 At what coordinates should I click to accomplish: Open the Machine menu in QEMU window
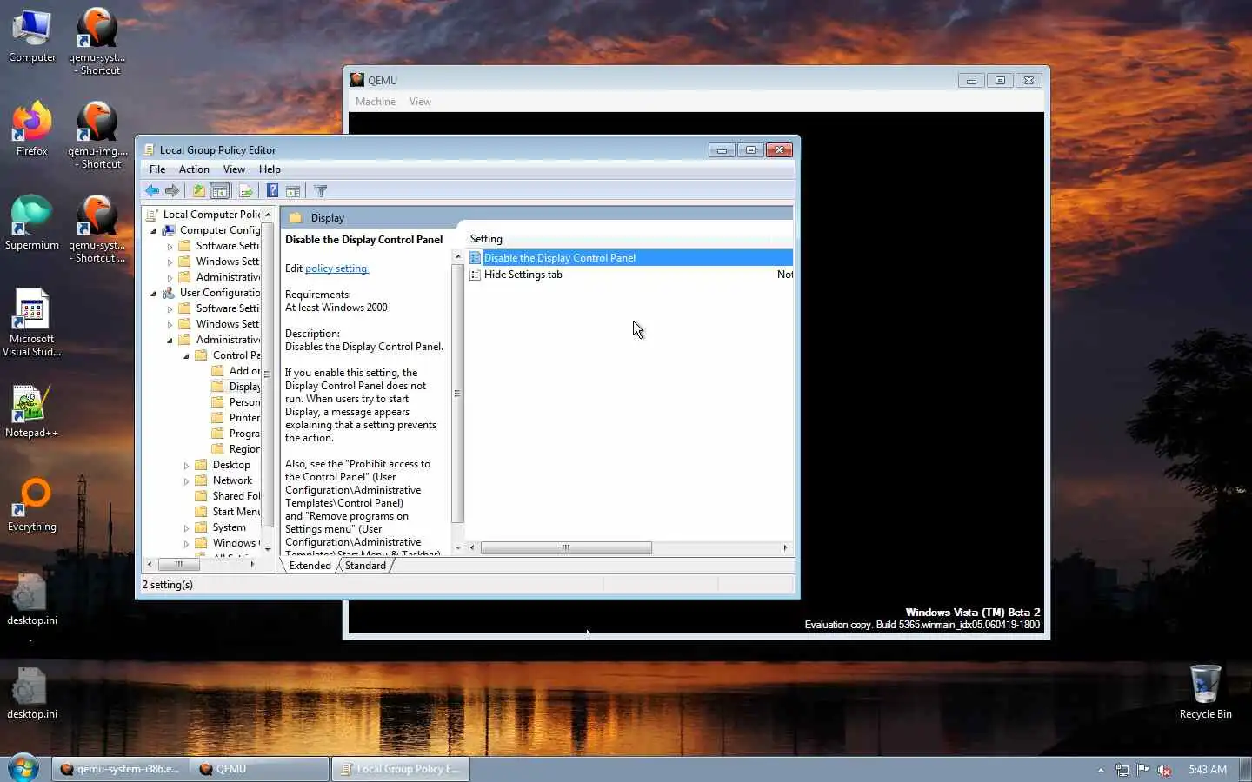(376, 102)
